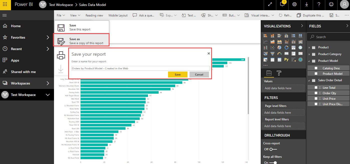Switch to Reading view
Viewport: 350px width, 164px height.
click(x=94, y=15)
